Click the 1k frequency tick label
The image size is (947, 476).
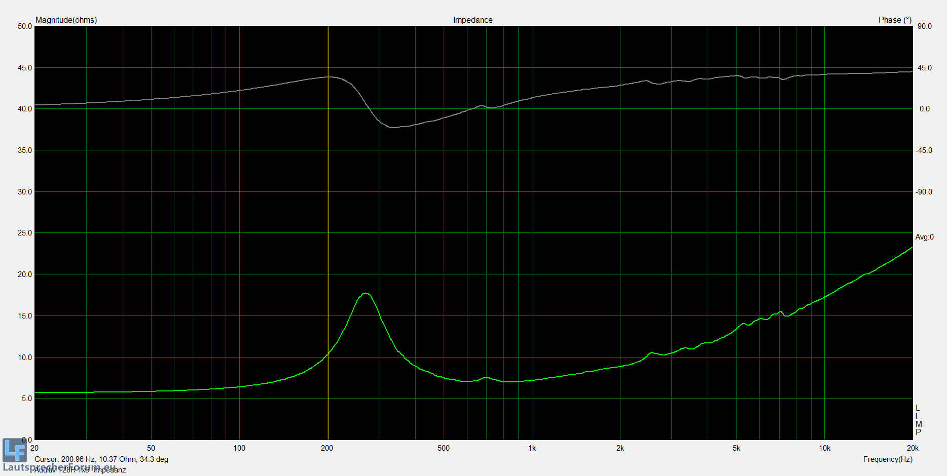532,448
